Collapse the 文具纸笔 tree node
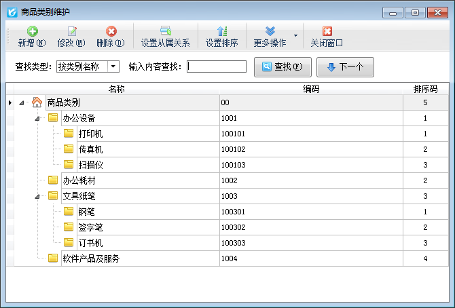 37,196
